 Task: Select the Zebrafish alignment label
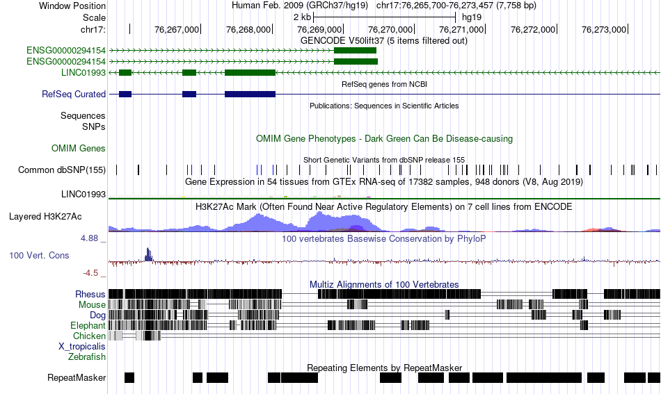[x=87, y=356]
